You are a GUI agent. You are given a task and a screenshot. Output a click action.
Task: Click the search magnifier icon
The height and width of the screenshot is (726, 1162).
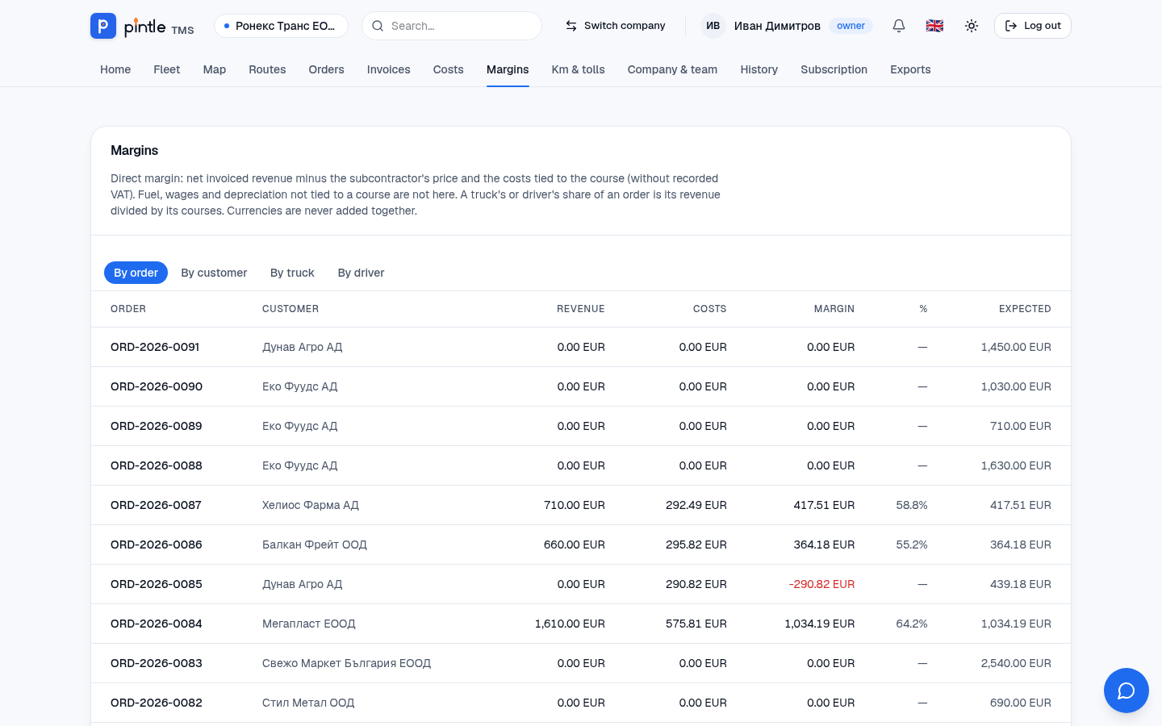[378, 26]
